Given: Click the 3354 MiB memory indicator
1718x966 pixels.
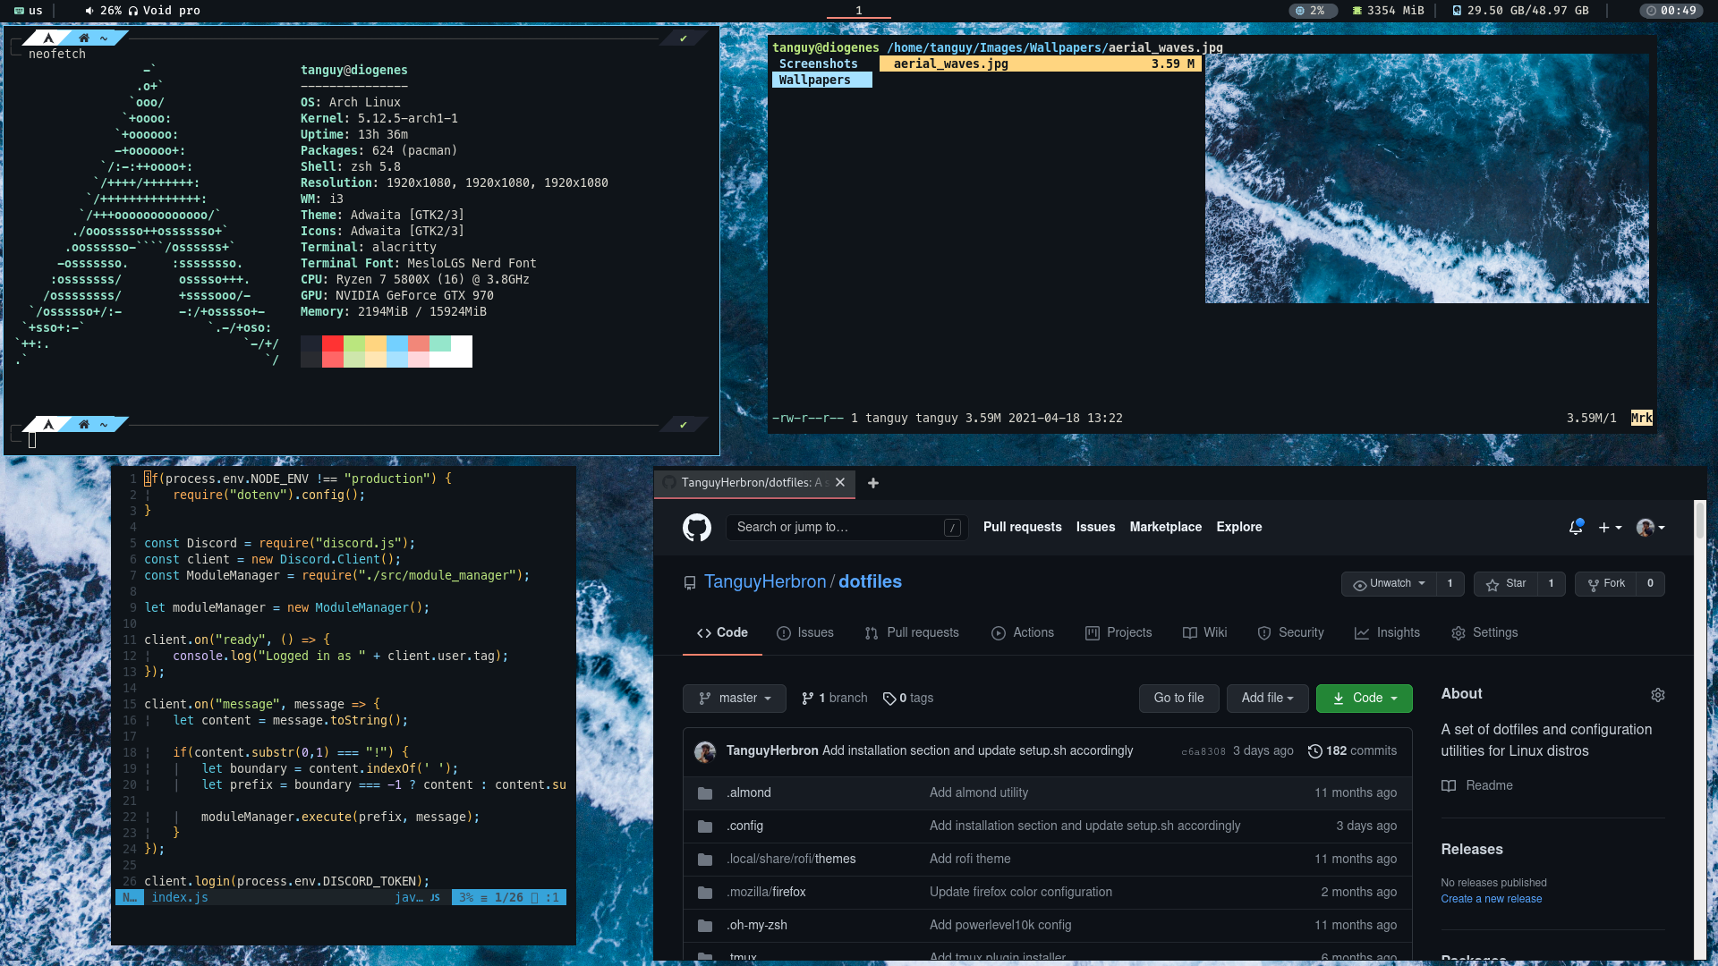Looking at the screenshot, I should [1388, 11].
